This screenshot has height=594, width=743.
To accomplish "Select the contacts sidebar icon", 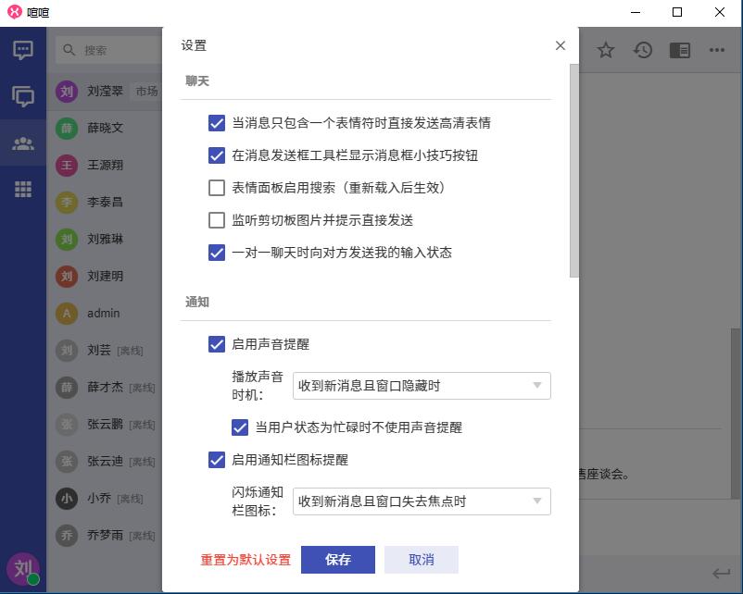I will tap(23, 143).
